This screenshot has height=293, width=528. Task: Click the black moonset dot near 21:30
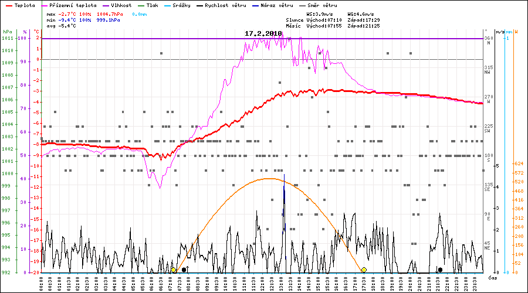[x=440, y=270]
